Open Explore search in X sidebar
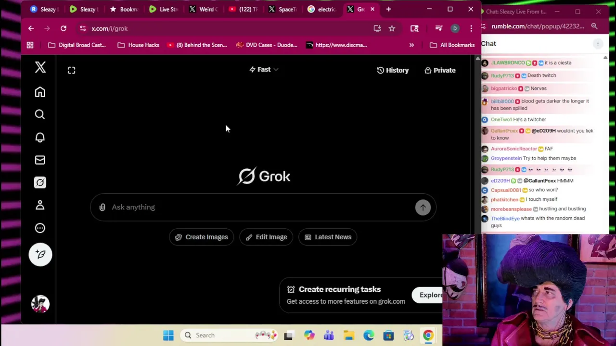 coord(40,114)
